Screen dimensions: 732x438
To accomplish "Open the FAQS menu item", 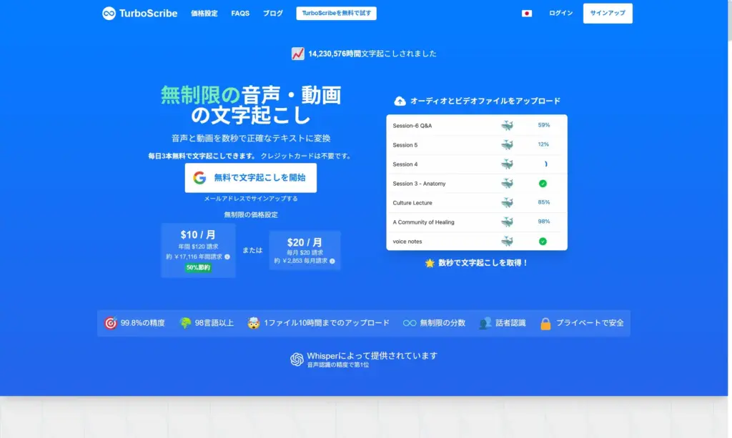I will pyautogui.click(x=240, y=14).
